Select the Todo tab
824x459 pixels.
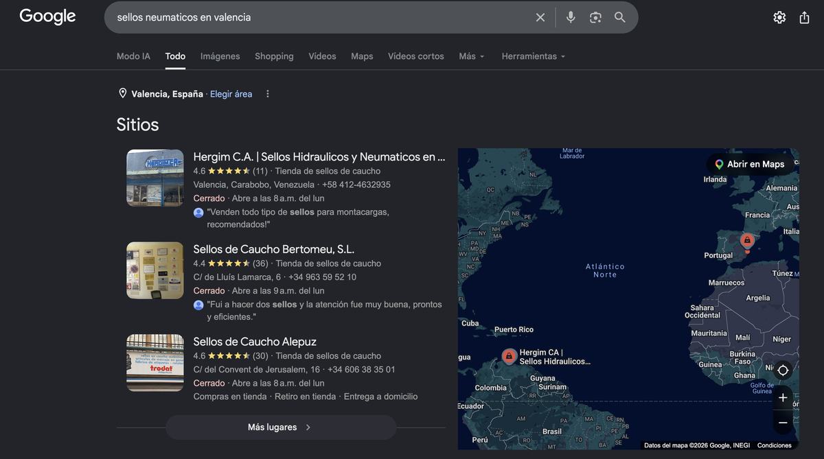(x=175, y=56)
